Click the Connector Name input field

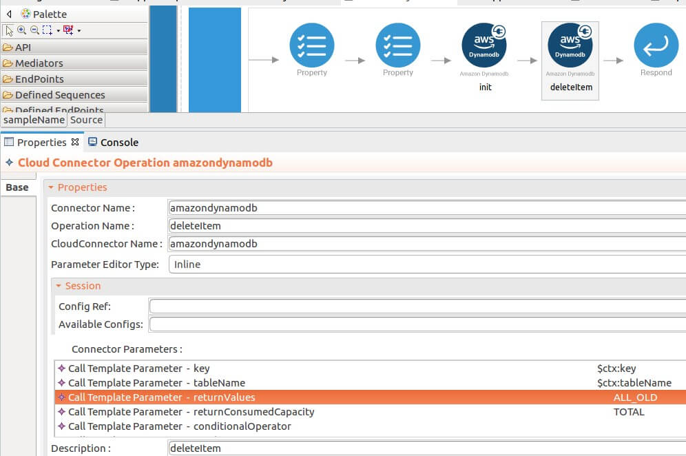point(427,208)
